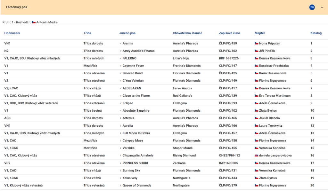Image resolution: width=328 pixels, height=191 pixels.
Task: Click the Faraónský pes section title
Action: click(x=17, y=7)
